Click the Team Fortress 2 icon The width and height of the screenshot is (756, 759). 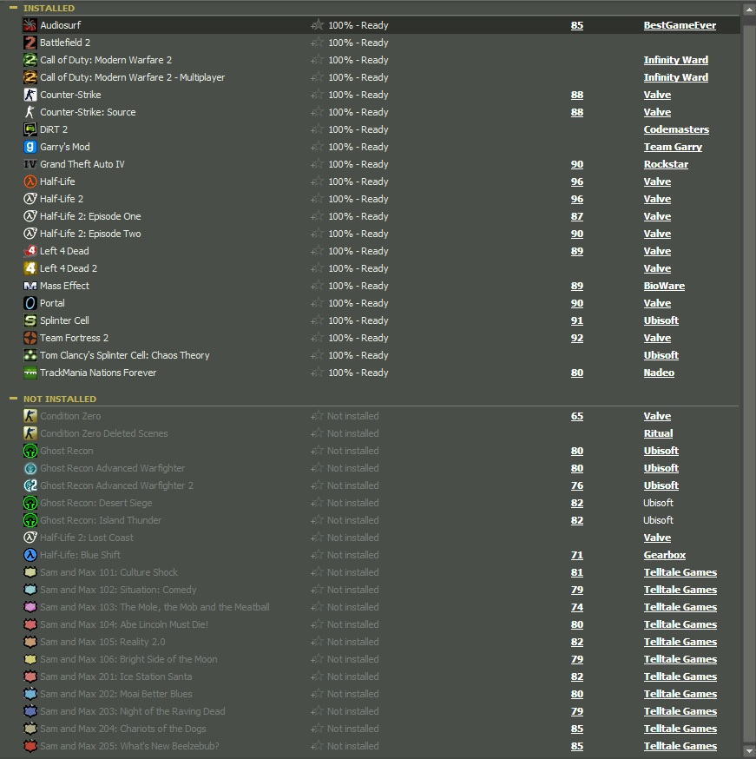30,338
